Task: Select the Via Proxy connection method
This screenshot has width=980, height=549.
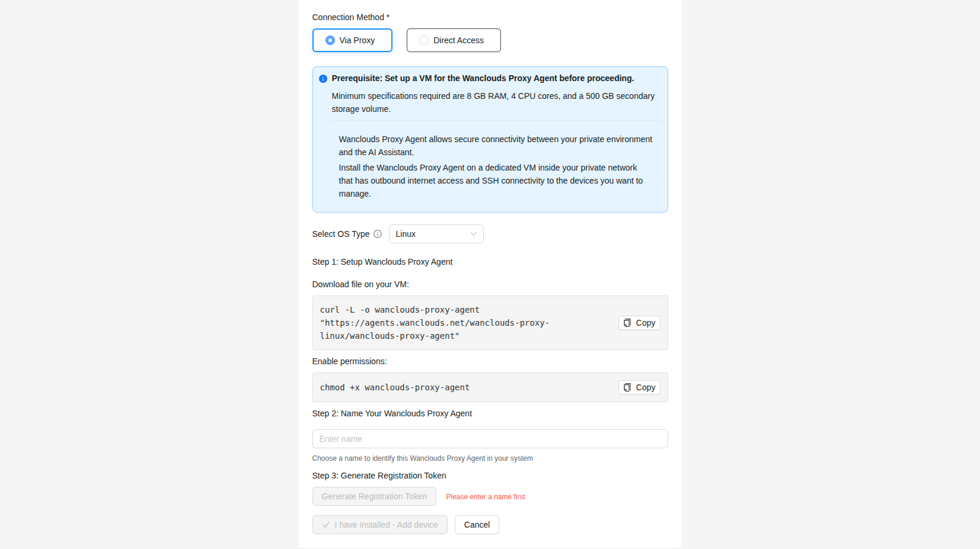Action: [x=352, y=40]
